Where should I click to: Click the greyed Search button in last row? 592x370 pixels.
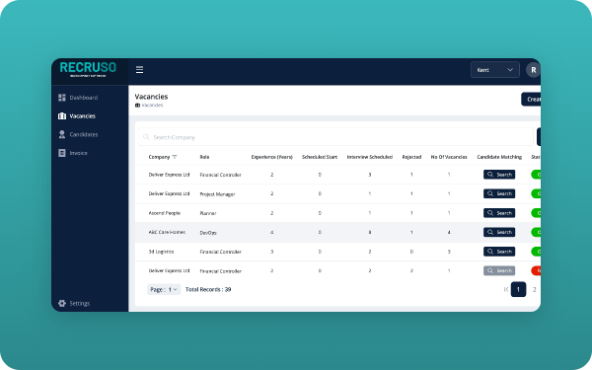pos(499,270)
